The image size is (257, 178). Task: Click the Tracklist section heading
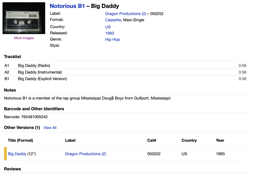pyautogui.click(x=12, y=57)
